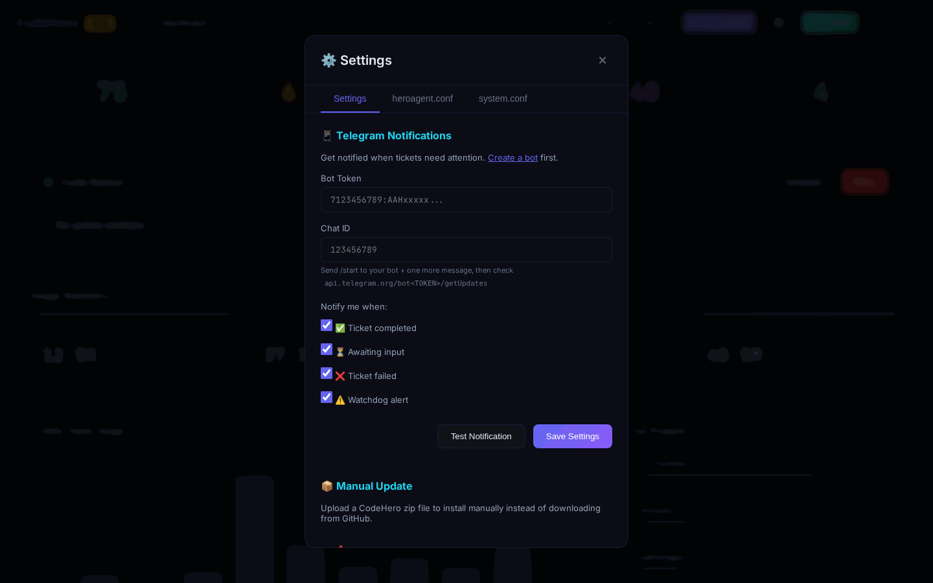
Task: Turn off the Watchdog alert checkbox
Action: (x=327, y=397)
